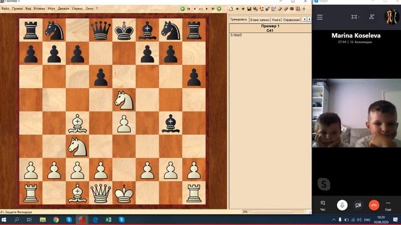Click the participants' video feed in Skype
401x225 pixels.
point(357,113)
